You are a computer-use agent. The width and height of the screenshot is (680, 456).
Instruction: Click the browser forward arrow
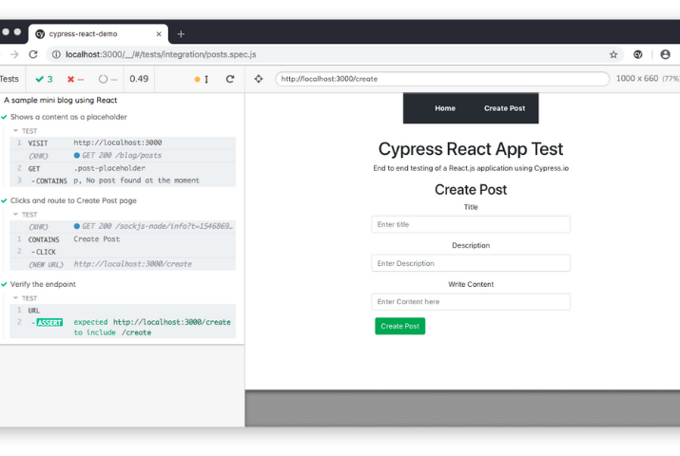[x=14, y=55]
